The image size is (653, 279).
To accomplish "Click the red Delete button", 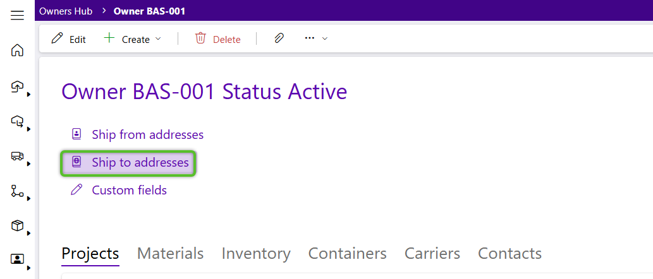I will pos(218,39).
